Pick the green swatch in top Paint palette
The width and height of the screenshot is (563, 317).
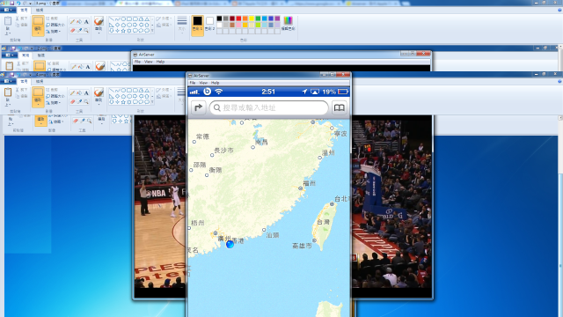[x=258, y=18]
